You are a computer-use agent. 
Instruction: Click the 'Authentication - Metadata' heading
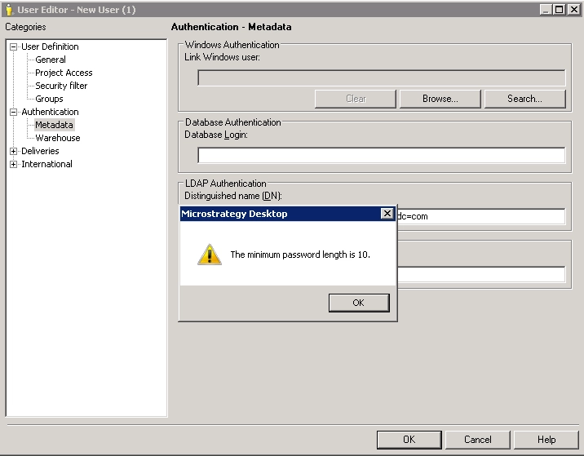coord(232,27)
